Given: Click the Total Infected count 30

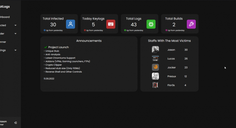Looking at the screenshot, I should 53,25.
